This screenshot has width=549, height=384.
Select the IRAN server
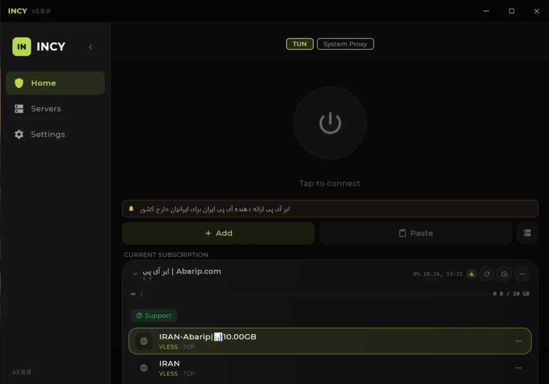point(330,368)
